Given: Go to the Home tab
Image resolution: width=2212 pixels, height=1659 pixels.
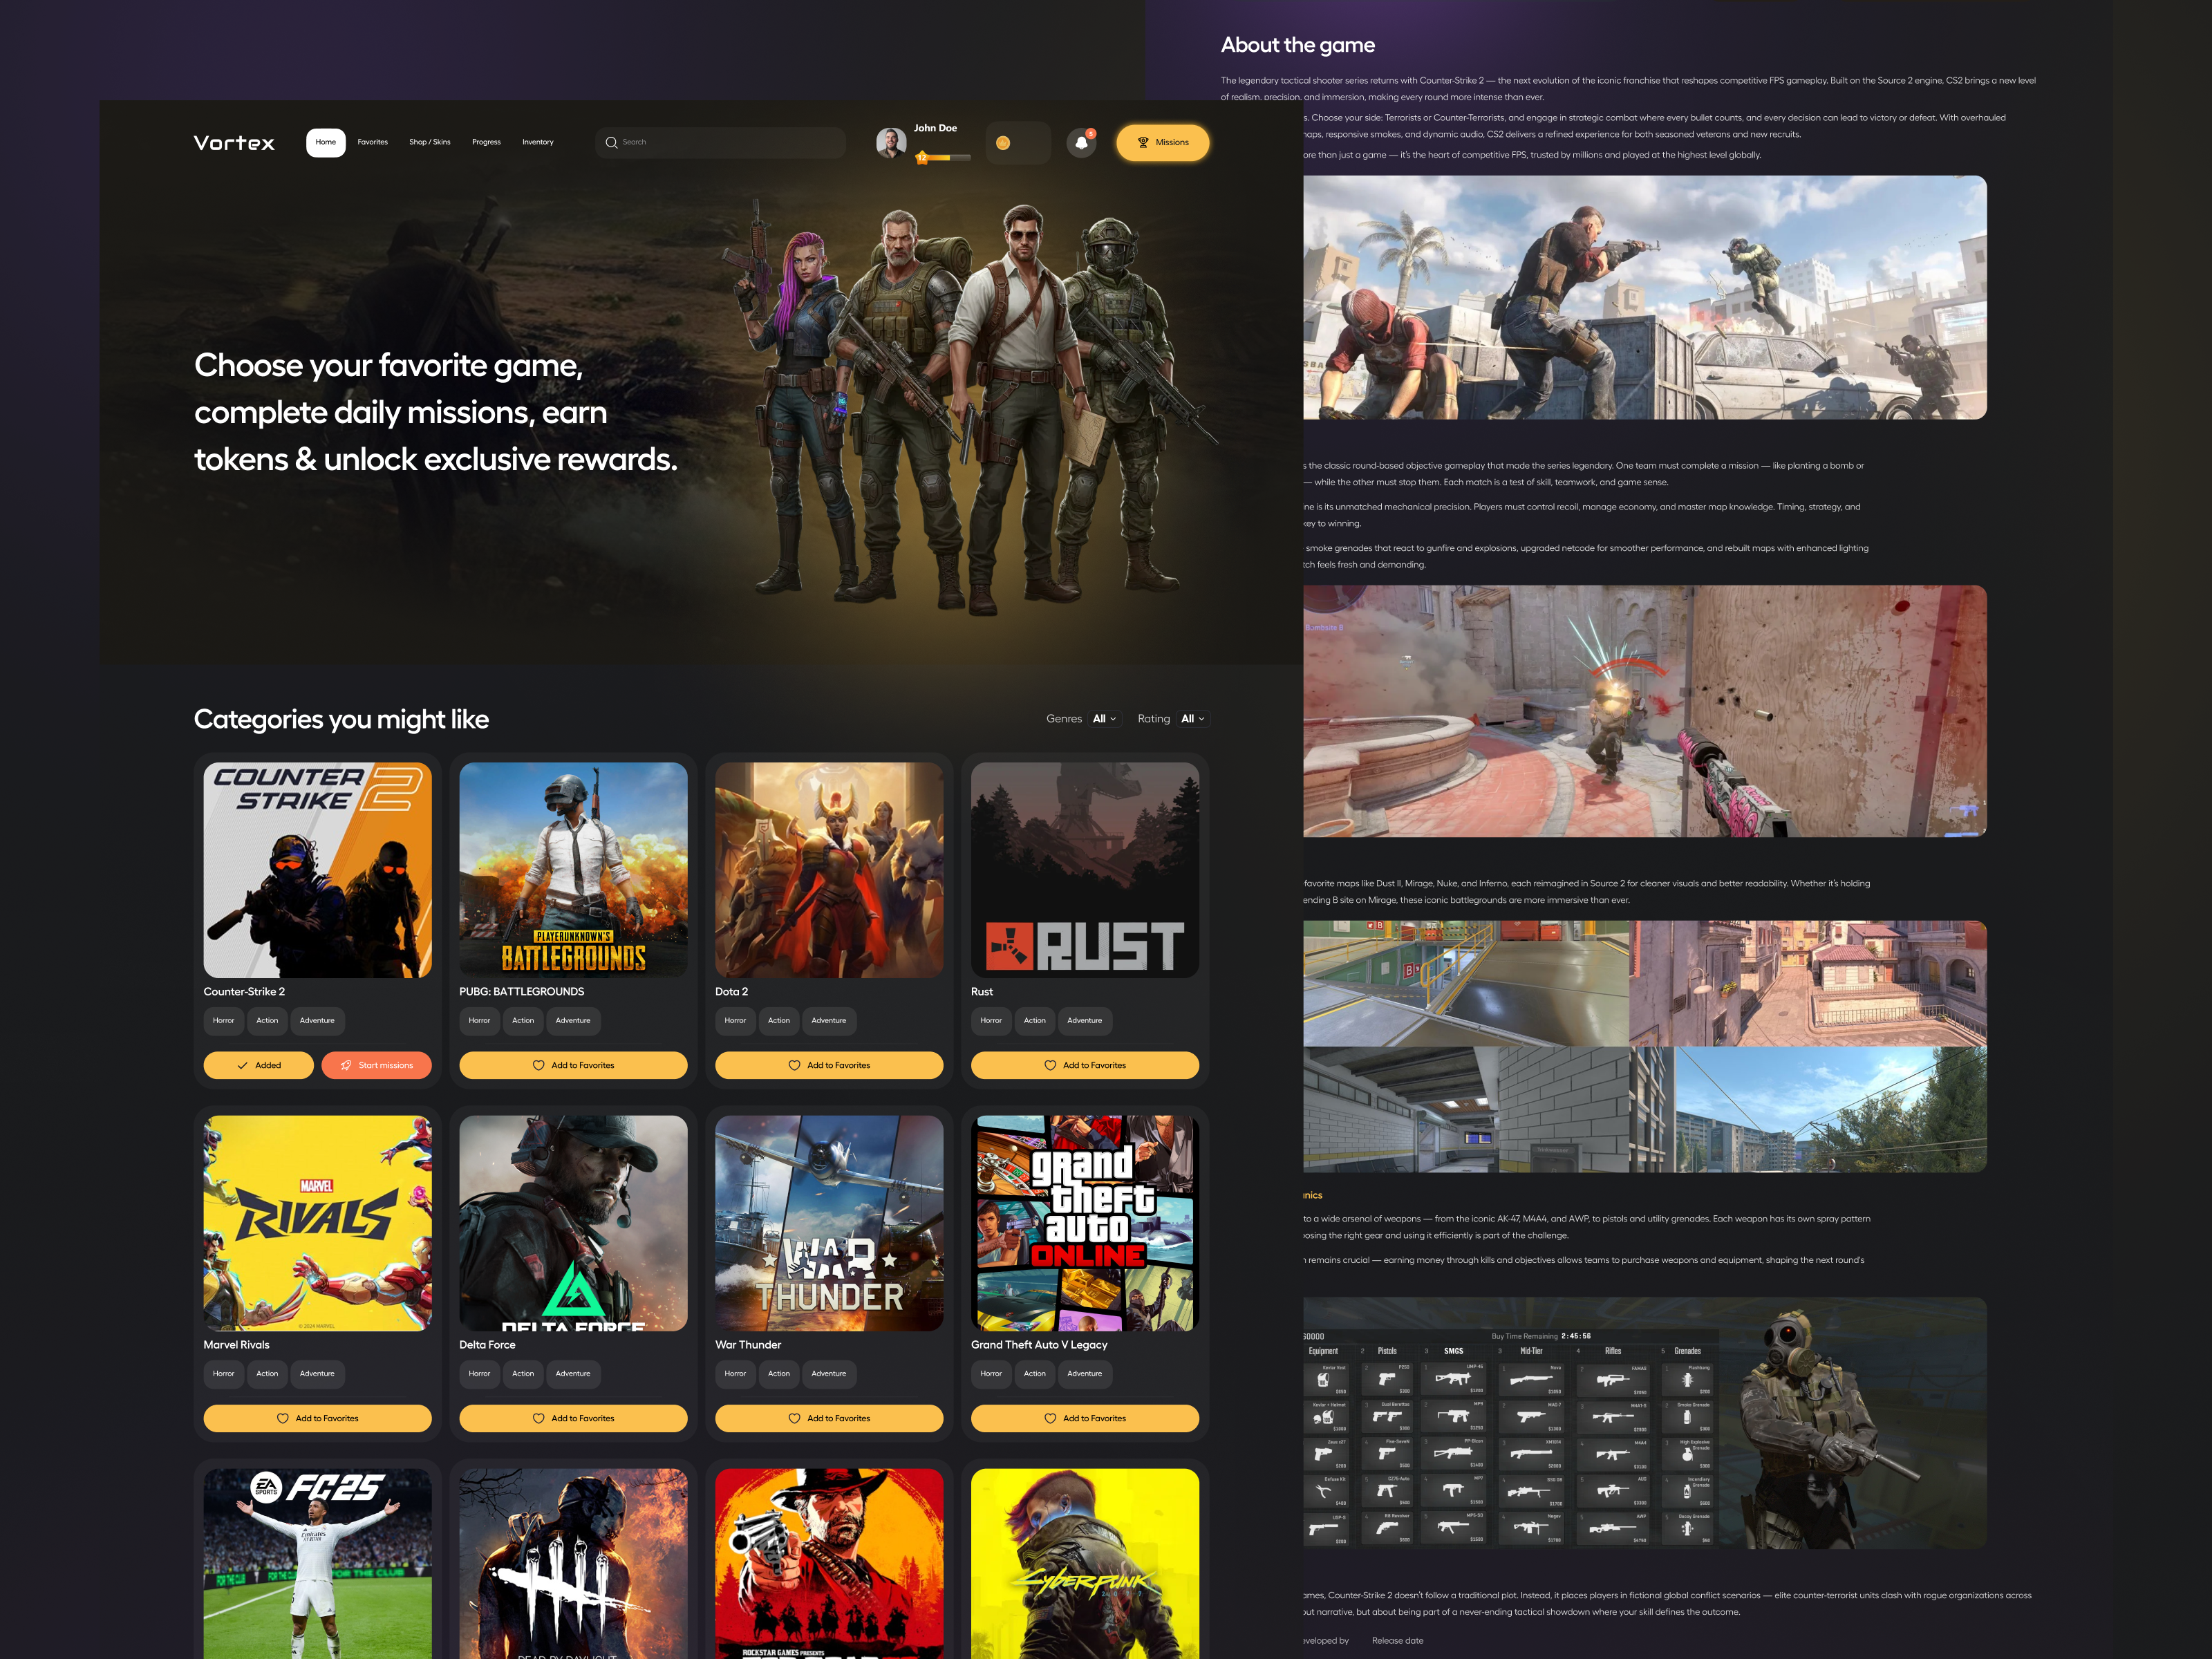Looking at the screenshot, I should coord(326,142).
